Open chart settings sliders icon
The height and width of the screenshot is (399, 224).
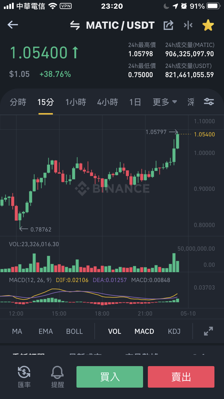pos(209,102)
